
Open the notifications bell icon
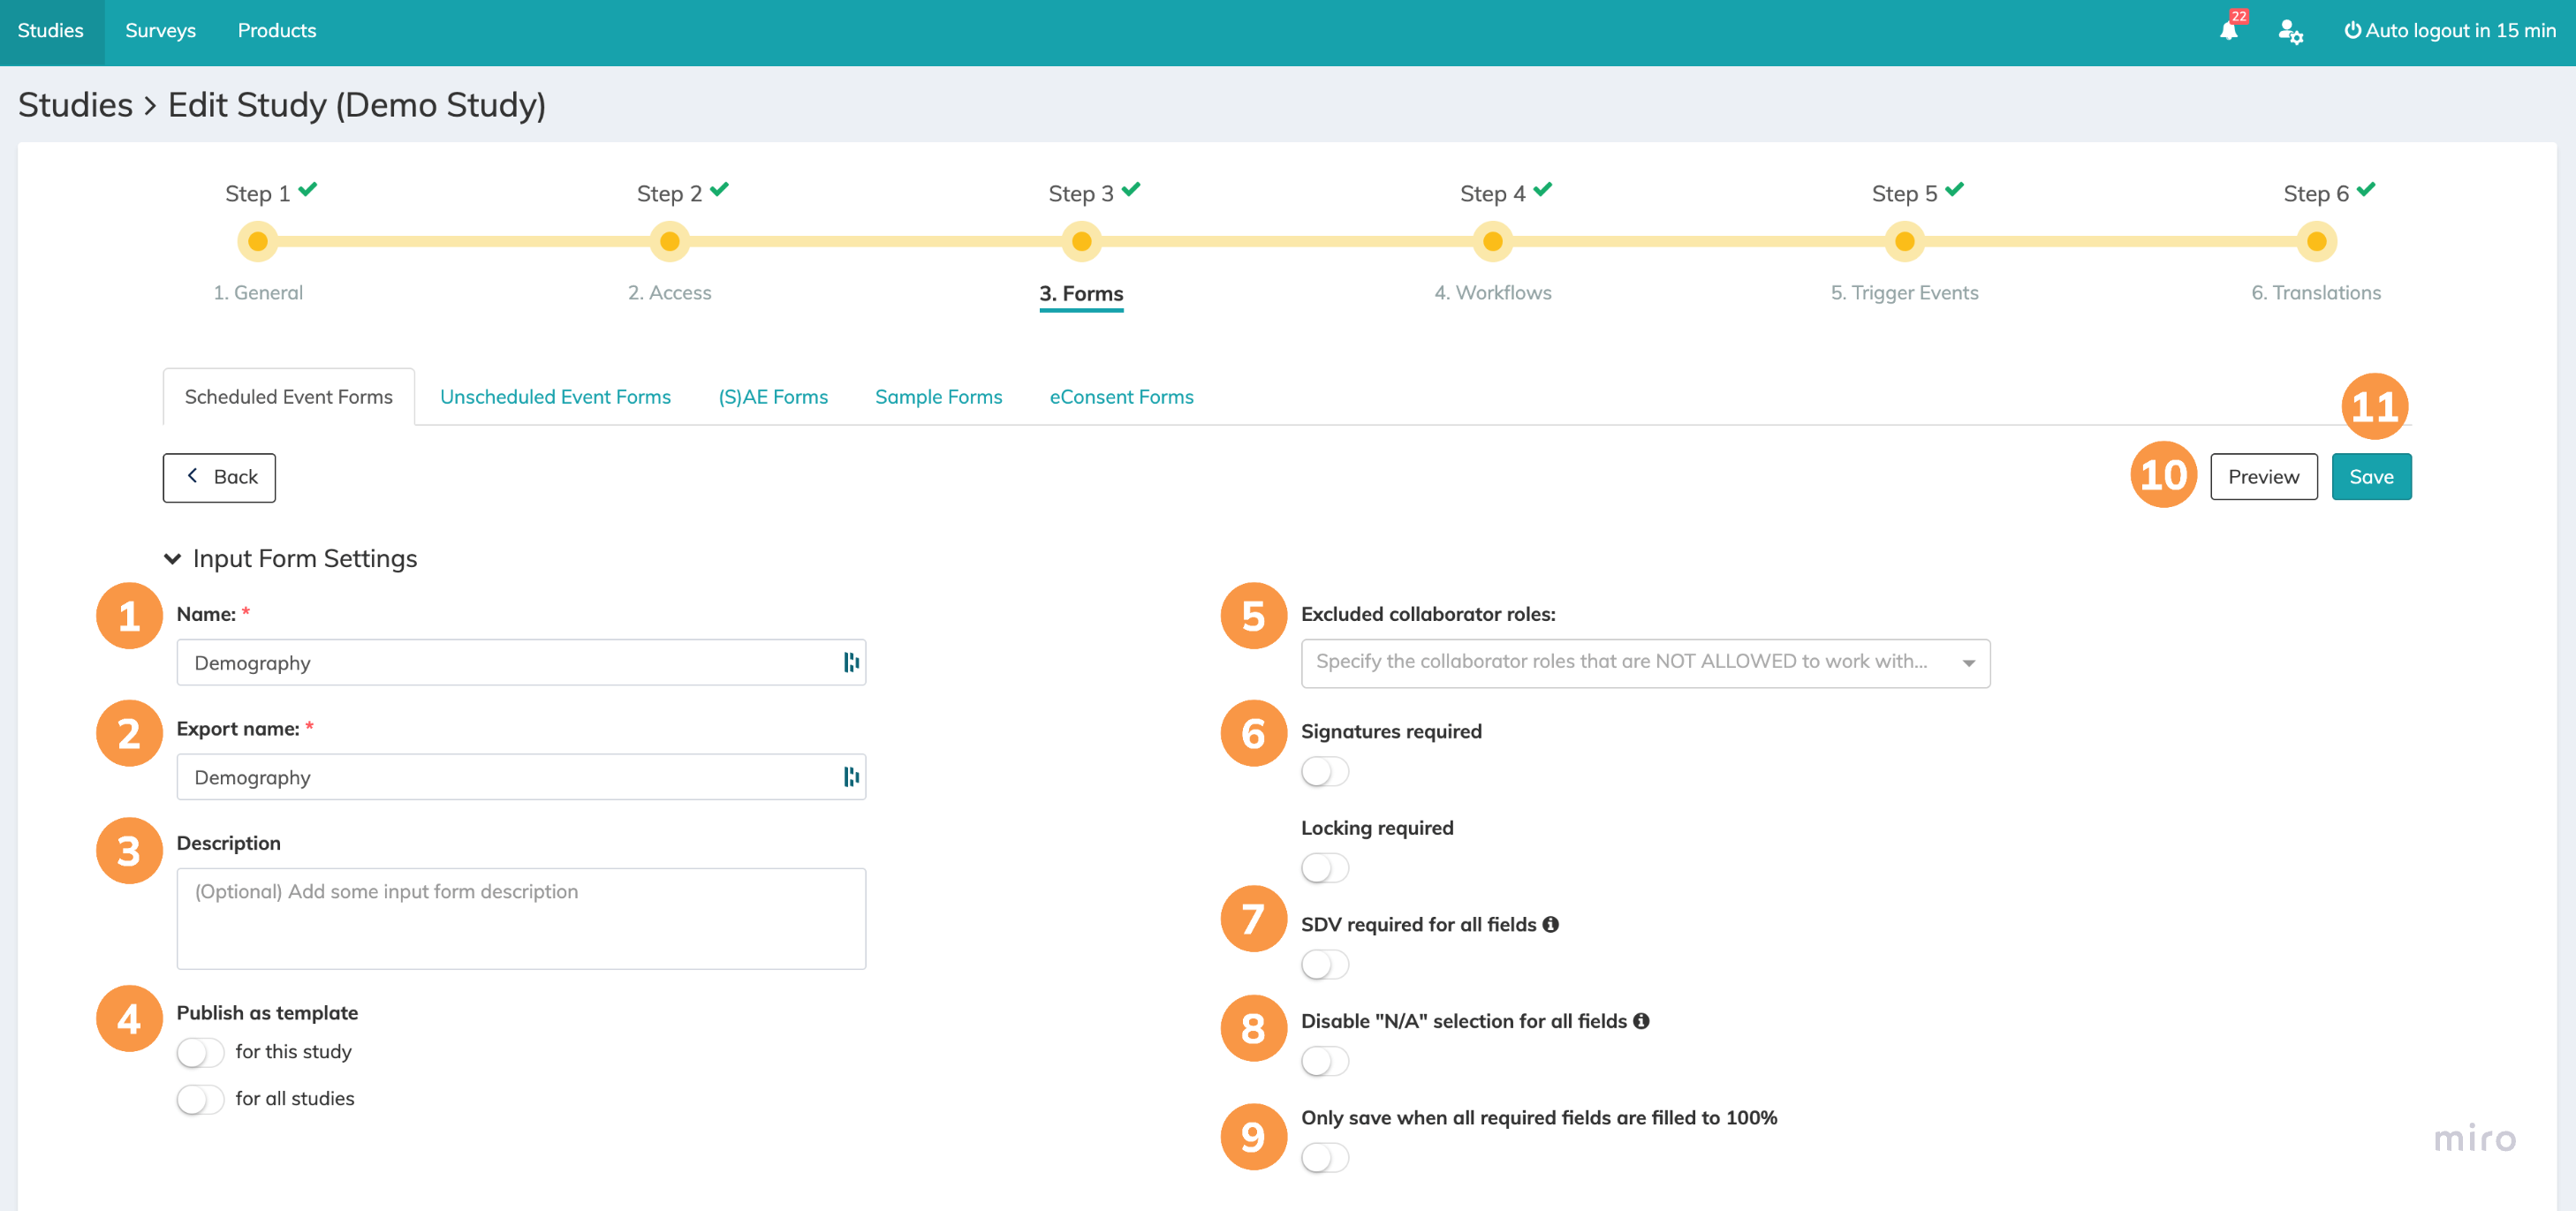pyautogui.click(x=2229, y=31)
